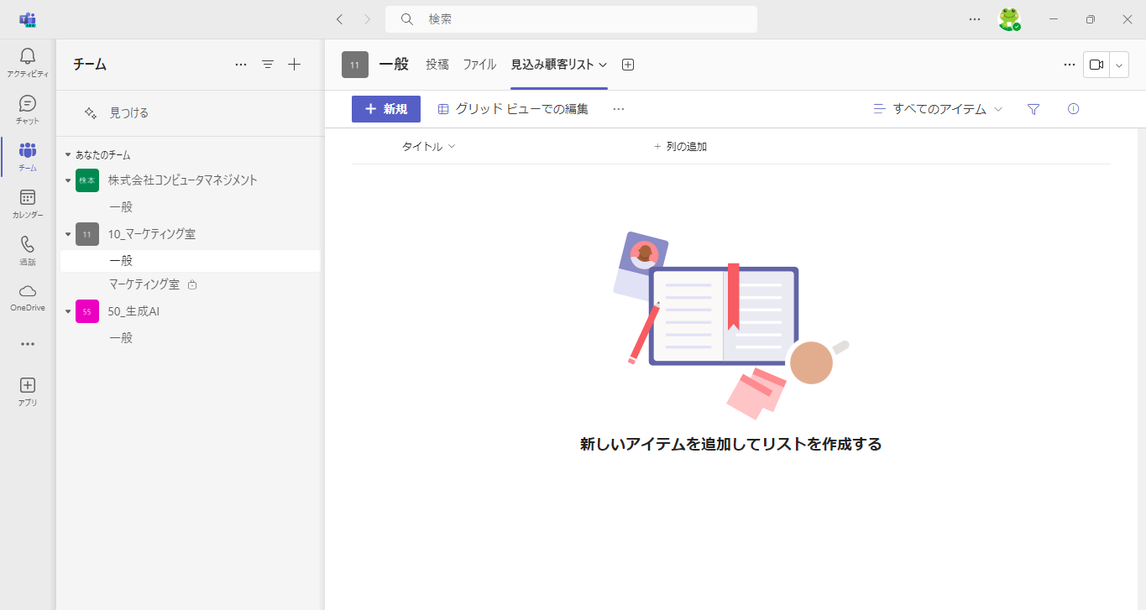Start a meeting with video camera icon
Viewport: 1146px width, 610px height.
[1096, 65]
